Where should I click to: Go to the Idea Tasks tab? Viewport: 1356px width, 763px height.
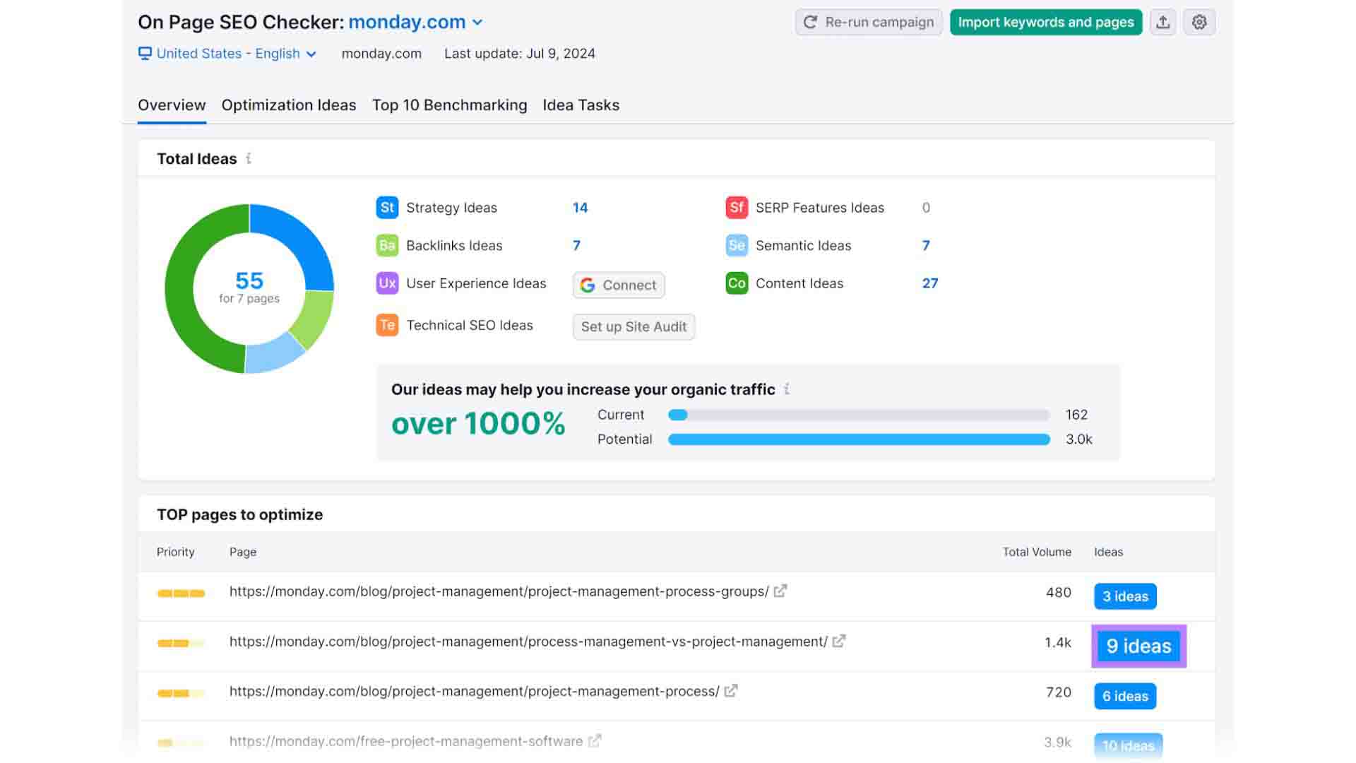tap(581, 105)
